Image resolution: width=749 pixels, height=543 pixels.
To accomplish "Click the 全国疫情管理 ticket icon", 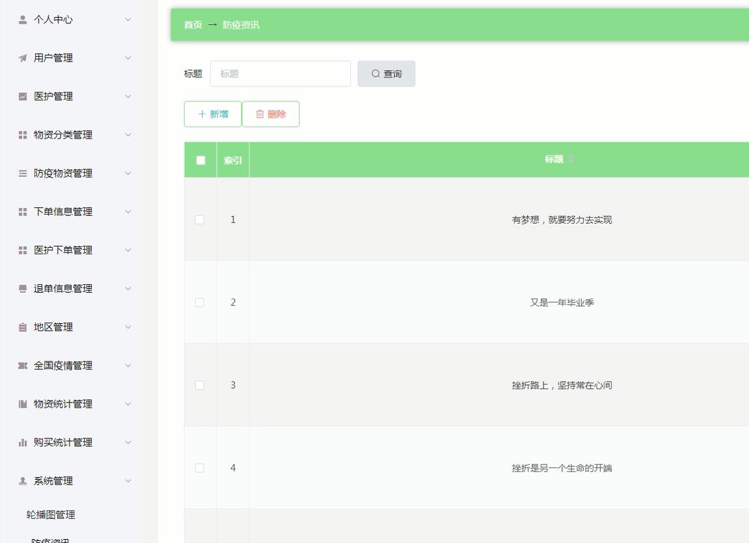I will coord(23,366).
